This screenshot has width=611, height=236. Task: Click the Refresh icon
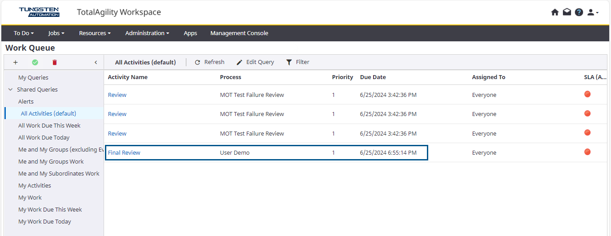point(197,62)
